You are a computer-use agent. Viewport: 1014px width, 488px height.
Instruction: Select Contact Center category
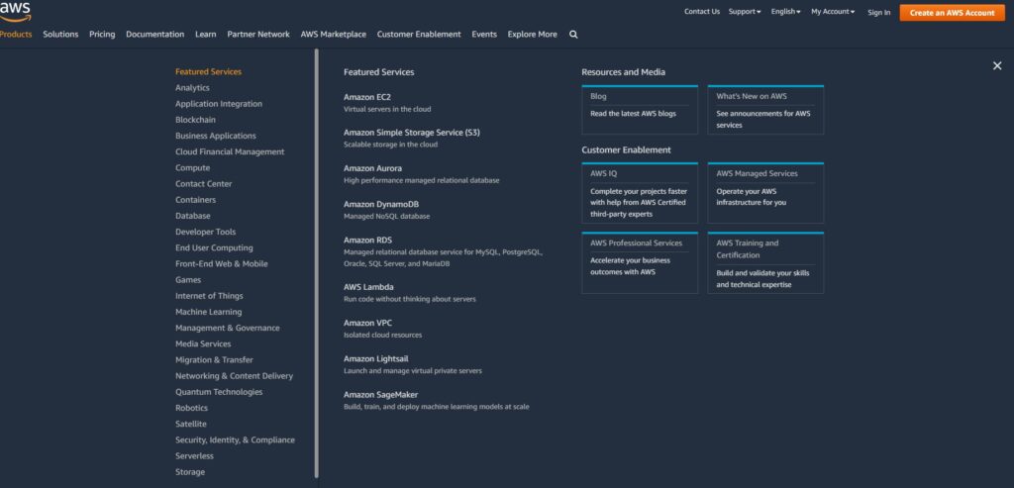pos(204,183)
